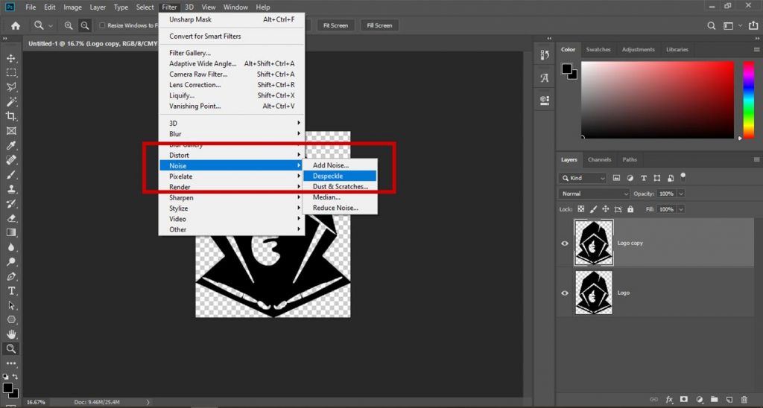The height and width of the screenshot is (408, 763).
Task: Toggle filter for type layers
Action: pos(644,179)
